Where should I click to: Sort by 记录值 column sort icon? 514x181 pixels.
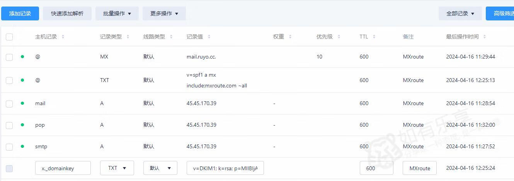coord(209,37)
